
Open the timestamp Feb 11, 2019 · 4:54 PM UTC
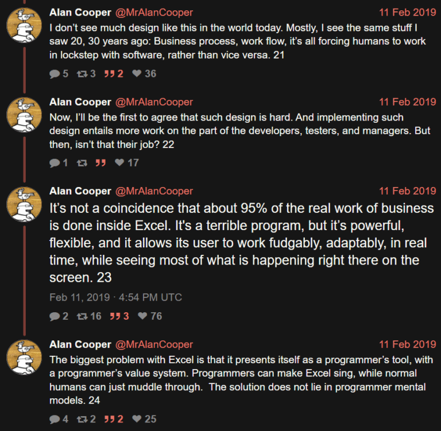click(115, 297)
